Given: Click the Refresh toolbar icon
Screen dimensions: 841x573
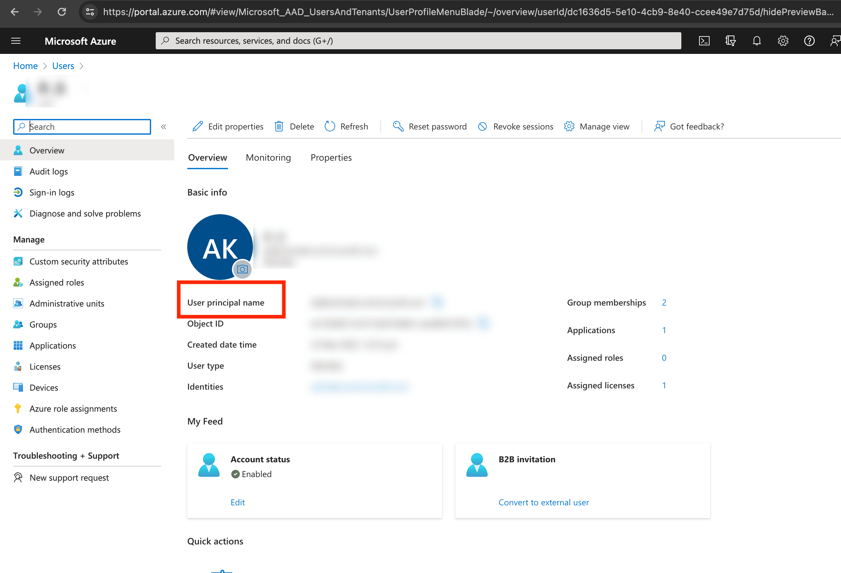Looking at the screenshot, I should 330,126.
